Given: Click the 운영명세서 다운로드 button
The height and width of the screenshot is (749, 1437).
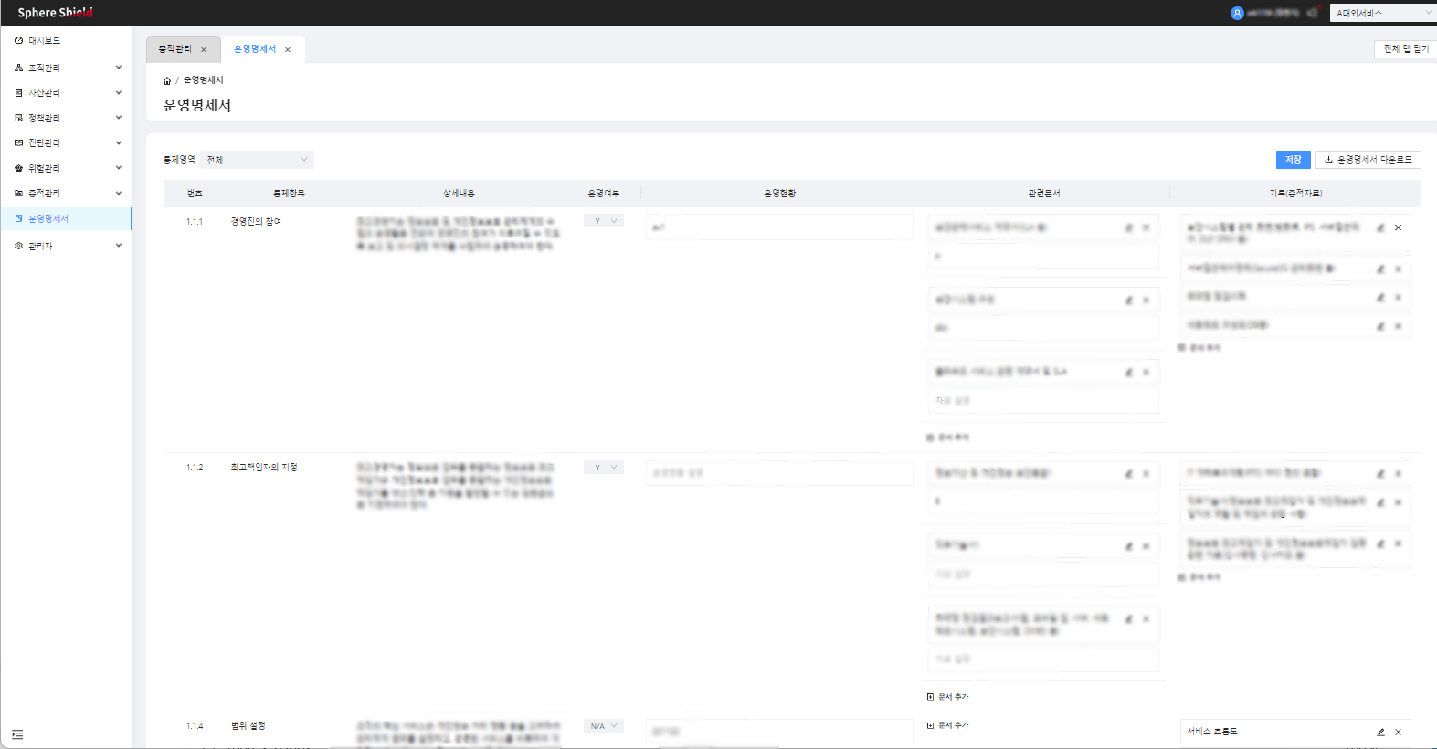Looking at the screenshot, I should (x=1368, y=160).
